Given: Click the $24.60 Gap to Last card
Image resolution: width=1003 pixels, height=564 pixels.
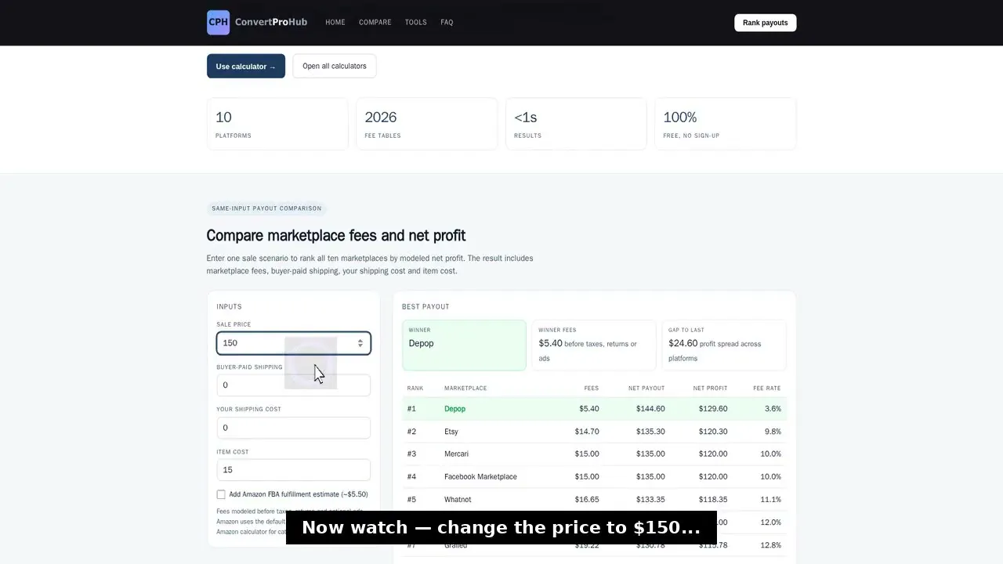Looking at the screenshot, I should click(x=724, y=345).
